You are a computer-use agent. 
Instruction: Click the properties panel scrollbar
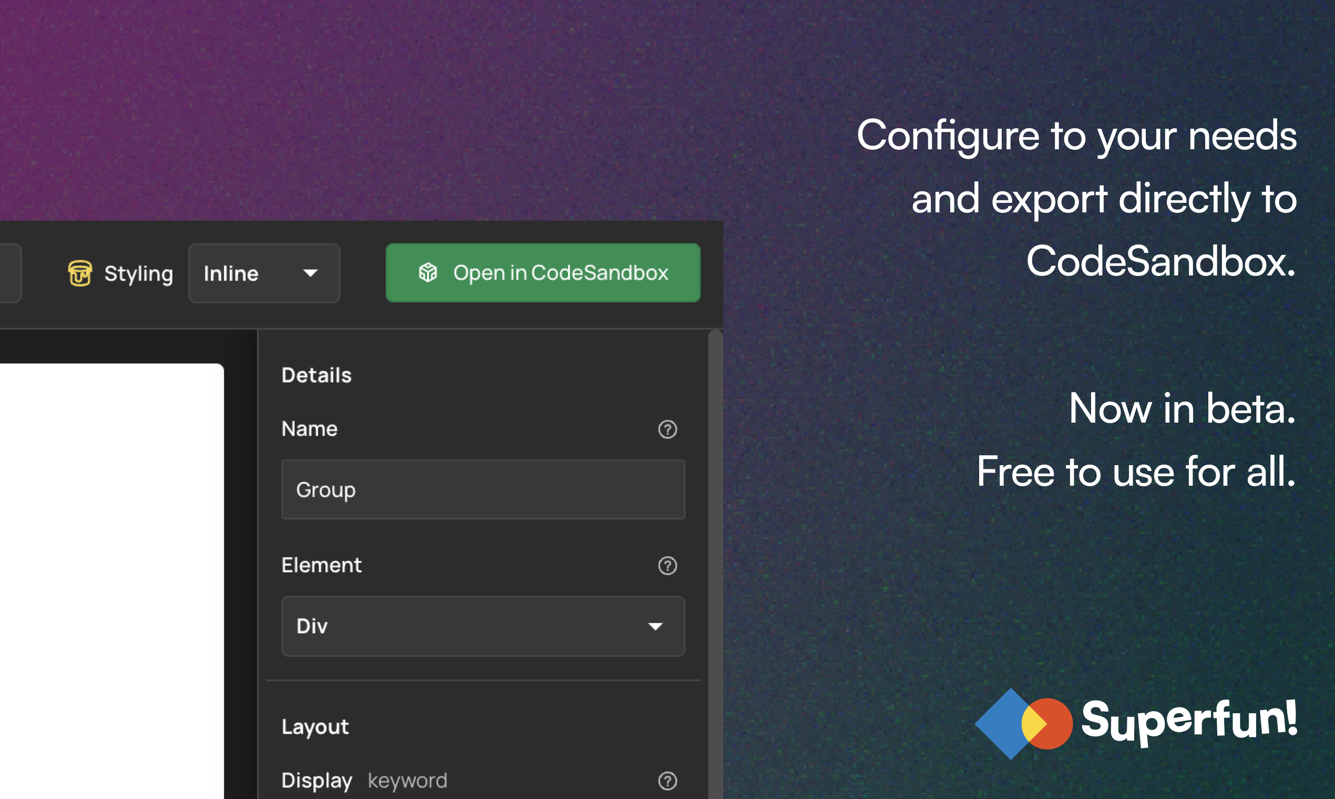tap(715, 564)
